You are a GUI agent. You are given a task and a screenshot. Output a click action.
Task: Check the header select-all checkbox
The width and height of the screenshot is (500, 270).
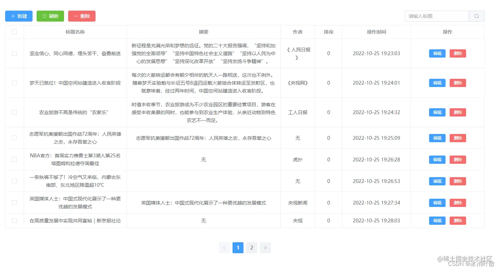(x=14, y=32)
